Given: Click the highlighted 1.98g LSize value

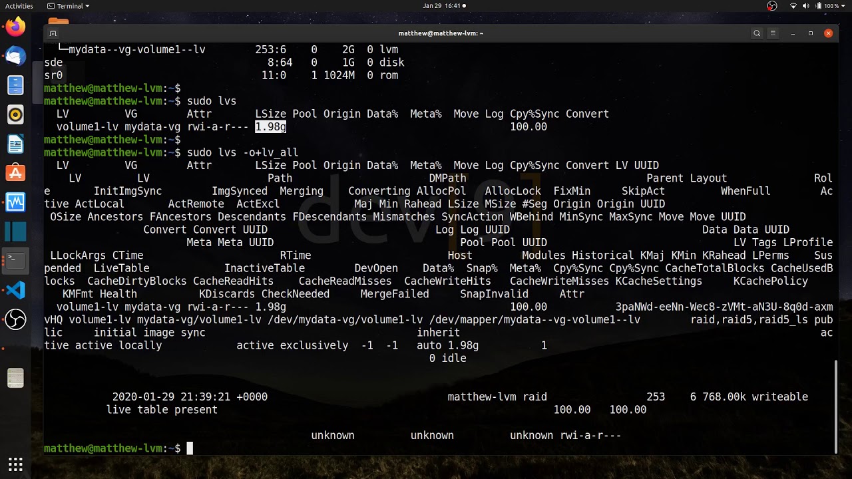Looking at the screenshot, I should [270, 127].
